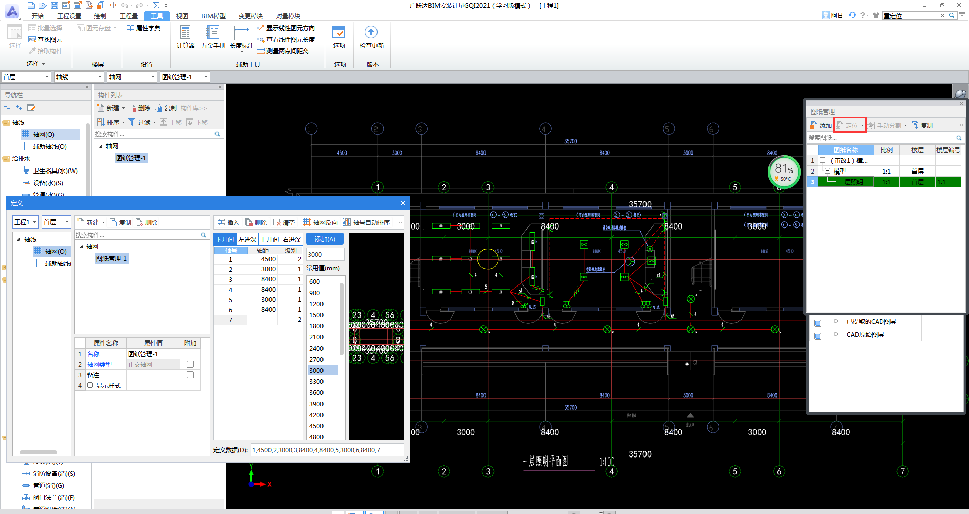Switch to 左进深 tab in 定义 dialog

247,239
